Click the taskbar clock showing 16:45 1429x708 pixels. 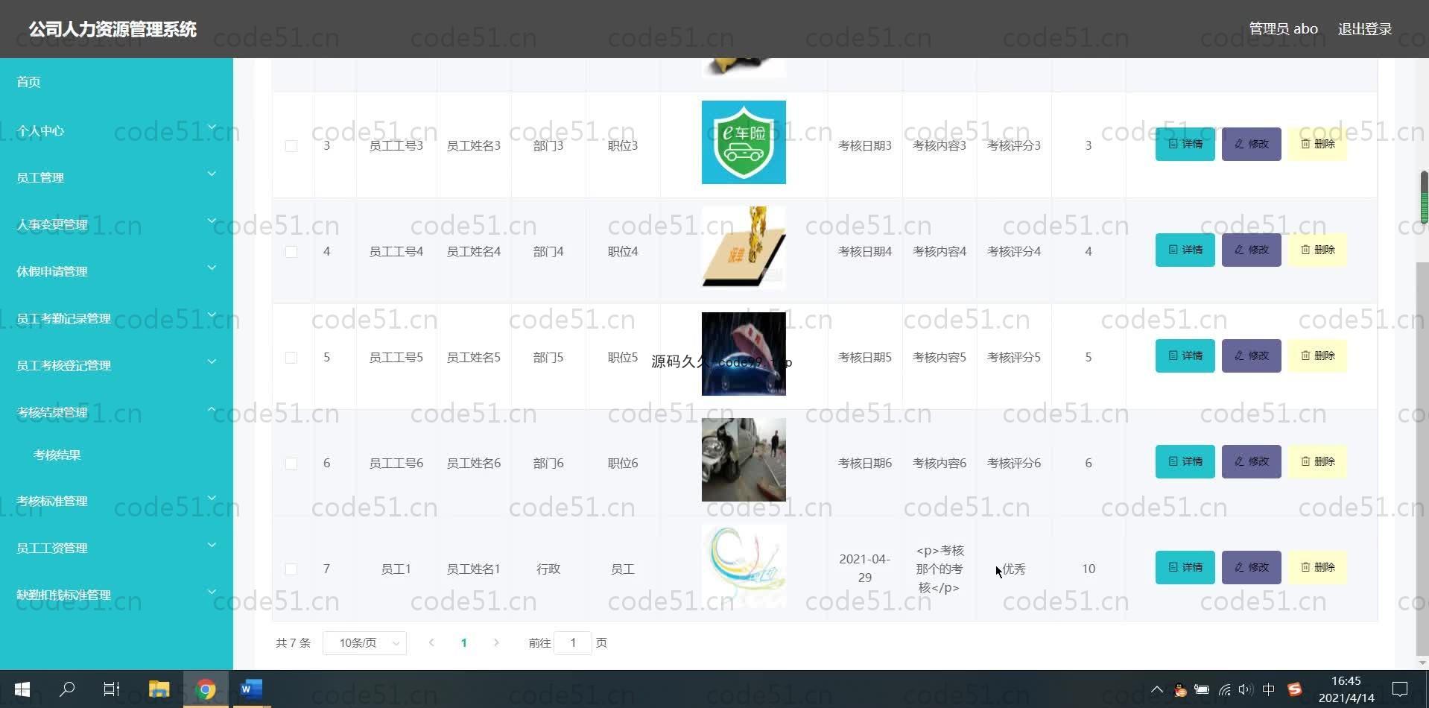1346,689
